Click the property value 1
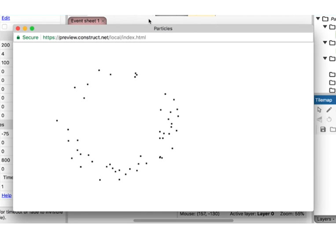 click(3, 187)
